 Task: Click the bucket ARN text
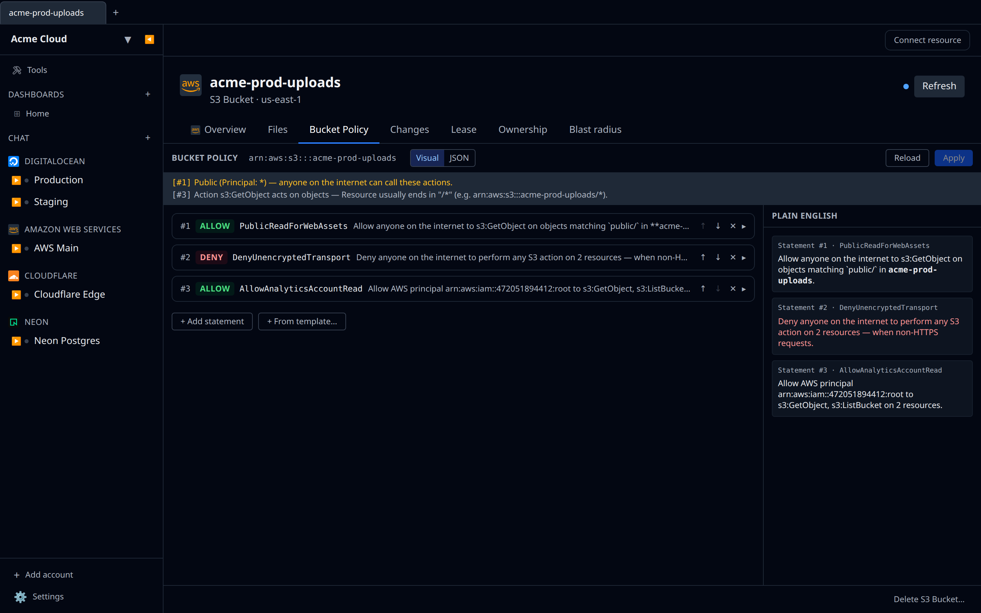(x=322, y=158)
